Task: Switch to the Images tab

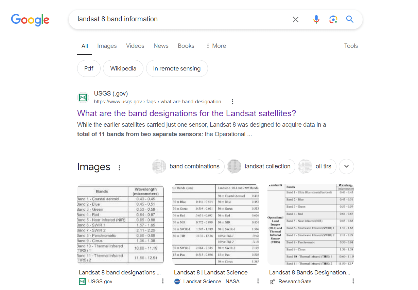Action: pyautogui.click(x=107, y=46)
